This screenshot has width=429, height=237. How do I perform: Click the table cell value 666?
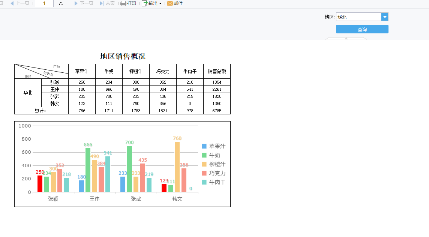point(109,89)
